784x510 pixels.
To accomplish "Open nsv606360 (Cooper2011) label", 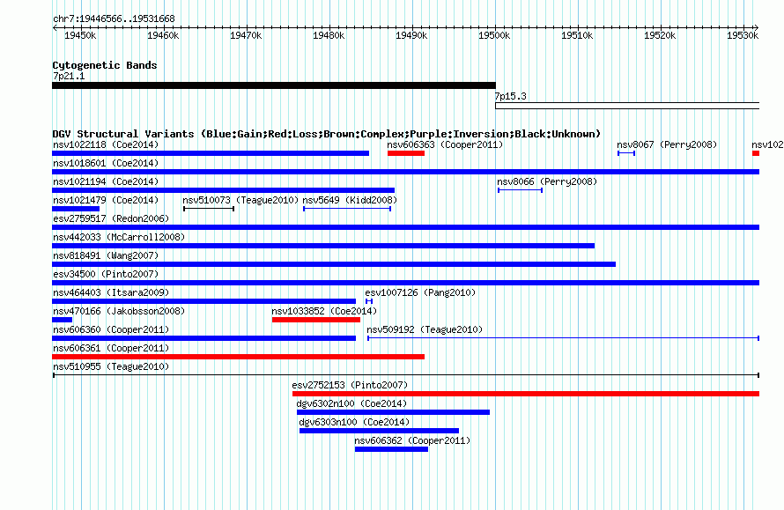I will [111, 330].
